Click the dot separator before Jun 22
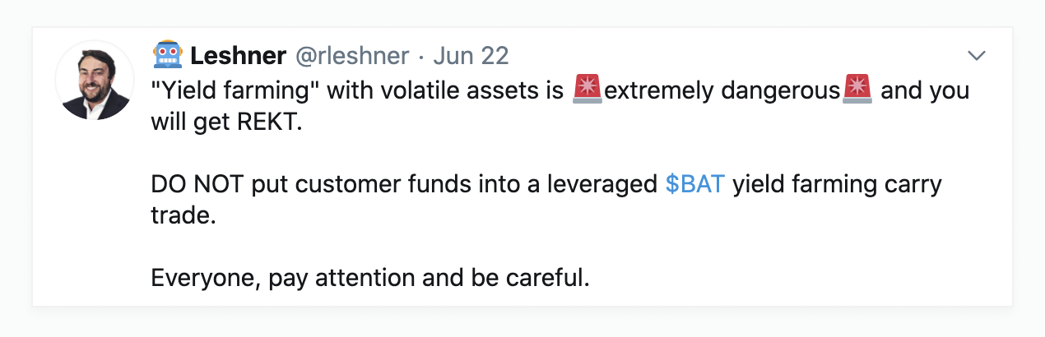Screen dimensions: 1045x337 (421, 57)
